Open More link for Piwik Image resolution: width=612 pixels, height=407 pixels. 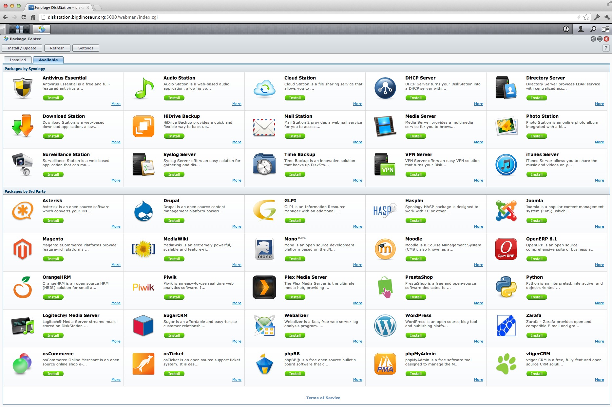237,303
